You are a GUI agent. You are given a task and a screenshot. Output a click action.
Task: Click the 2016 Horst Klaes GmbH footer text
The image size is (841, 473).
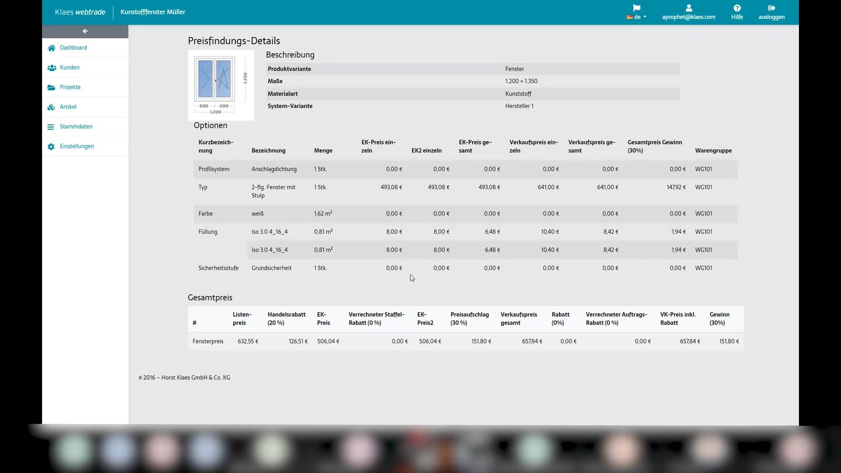184,378
